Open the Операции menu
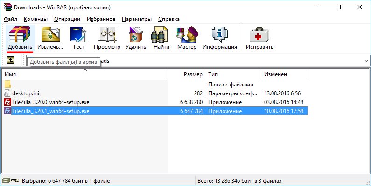The height and width of the screenshot is (186, 371). [x=67, y=19]
